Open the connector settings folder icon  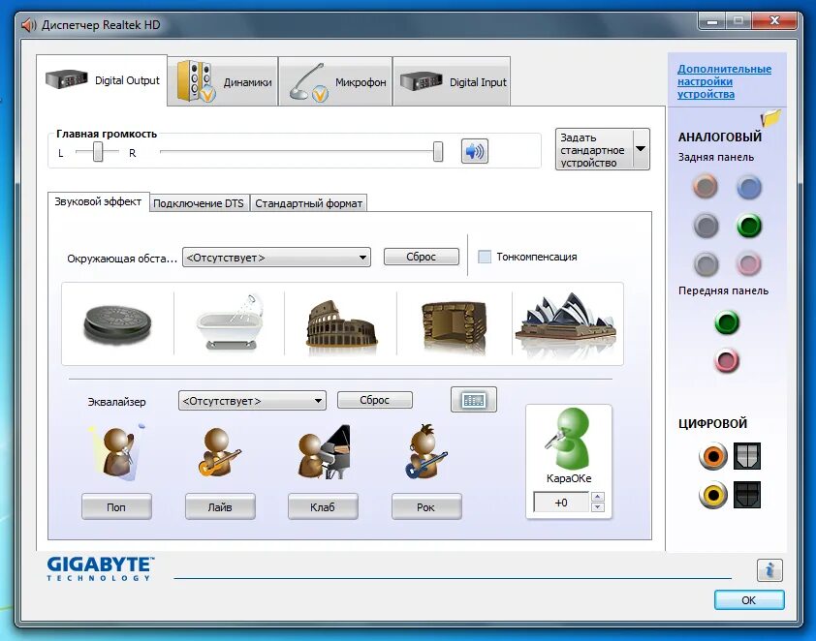click(x=770, y=118)
